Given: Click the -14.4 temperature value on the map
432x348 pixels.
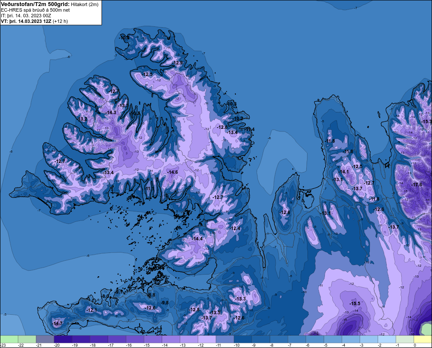Looking at the screenshot, I should 197,239.
